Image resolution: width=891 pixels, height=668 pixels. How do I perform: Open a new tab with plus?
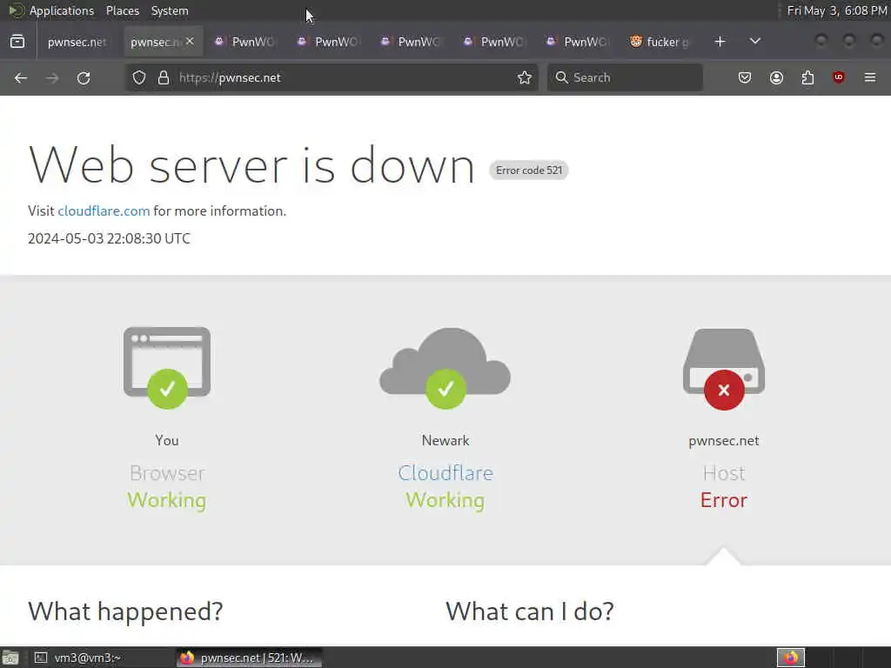[x=720, y=42]
